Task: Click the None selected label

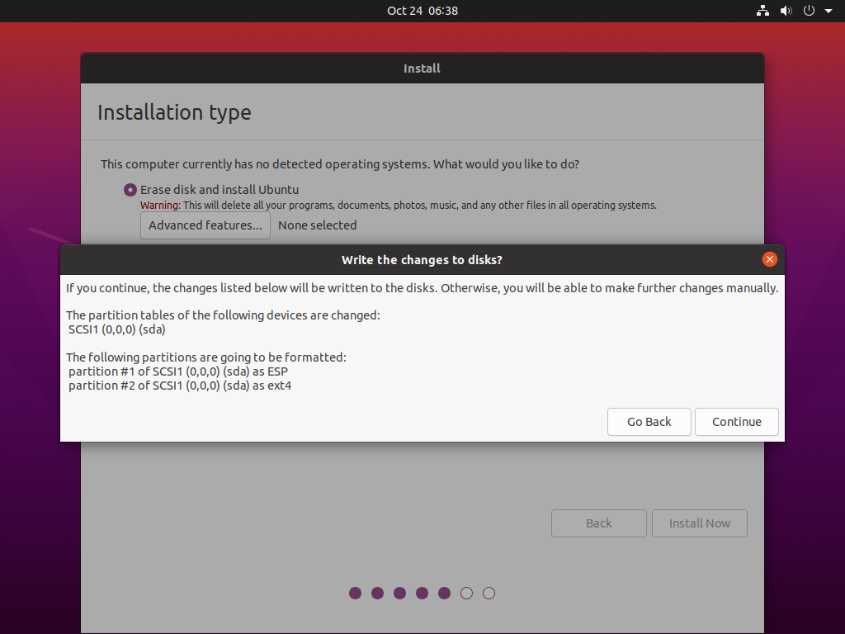Action: click(317, 225)
